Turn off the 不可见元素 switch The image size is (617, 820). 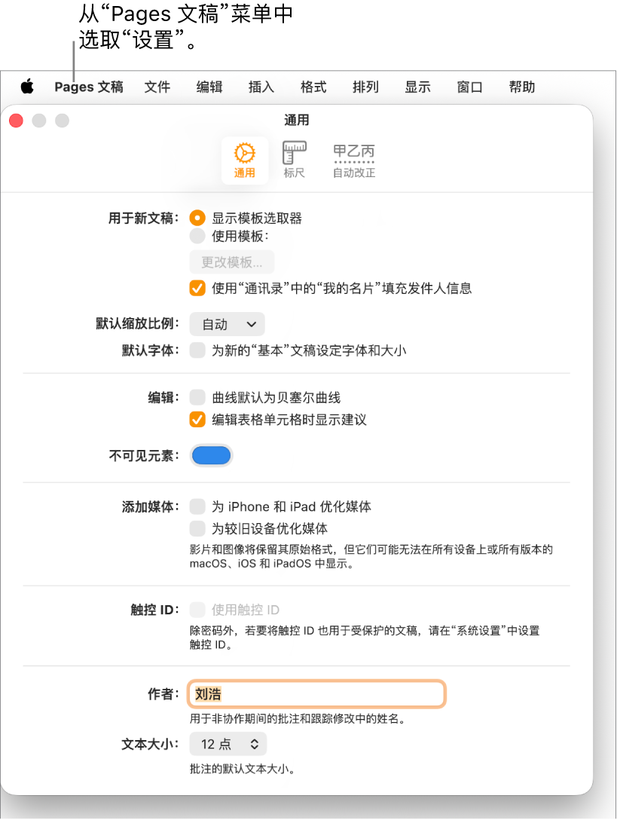tap(211, 455)
